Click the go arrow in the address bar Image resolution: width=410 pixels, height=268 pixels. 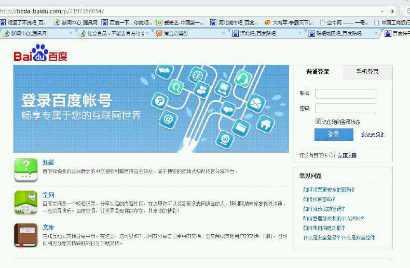click(392, 11)
